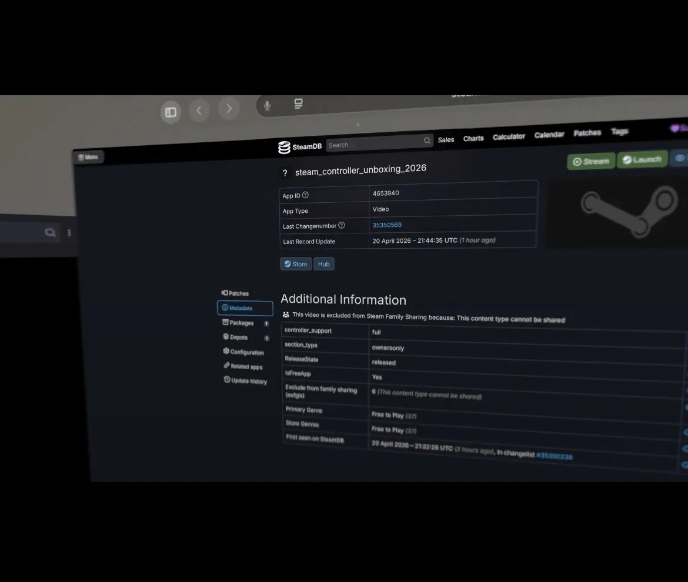This screenshot has width=688, height=582.
Task: Click search icon in the left background window
Action: tap(50, 232)
